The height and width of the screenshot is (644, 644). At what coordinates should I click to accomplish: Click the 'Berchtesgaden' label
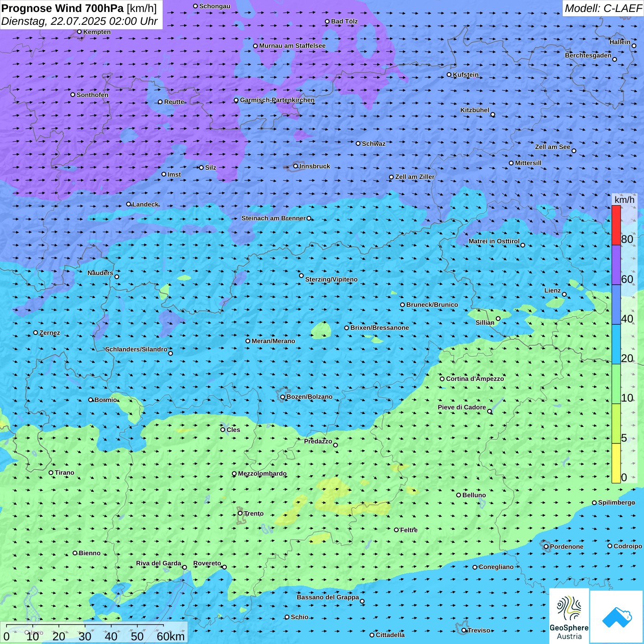coord(588,55)
